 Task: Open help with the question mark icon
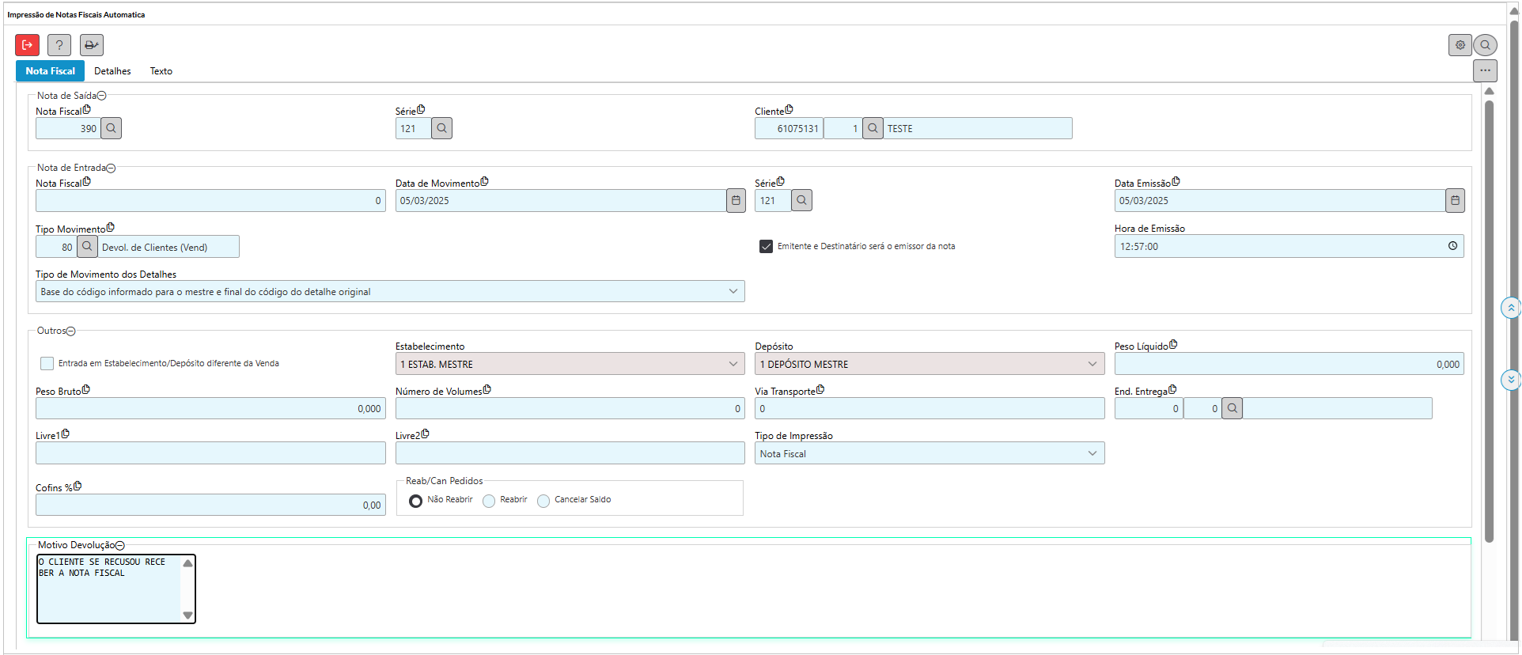click(59, 45)
